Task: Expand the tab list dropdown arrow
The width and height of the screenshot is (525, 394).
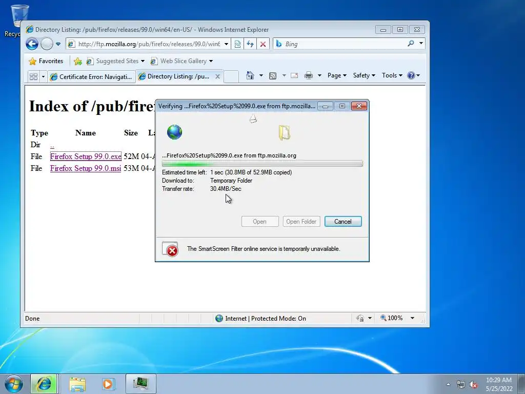Action: coord(43,77)
